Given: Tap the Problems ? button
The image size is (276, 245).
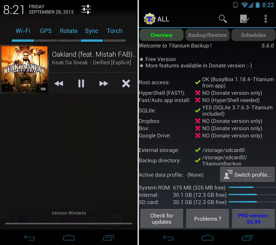Looking at the screenshot, I should (x=208, y=219).
